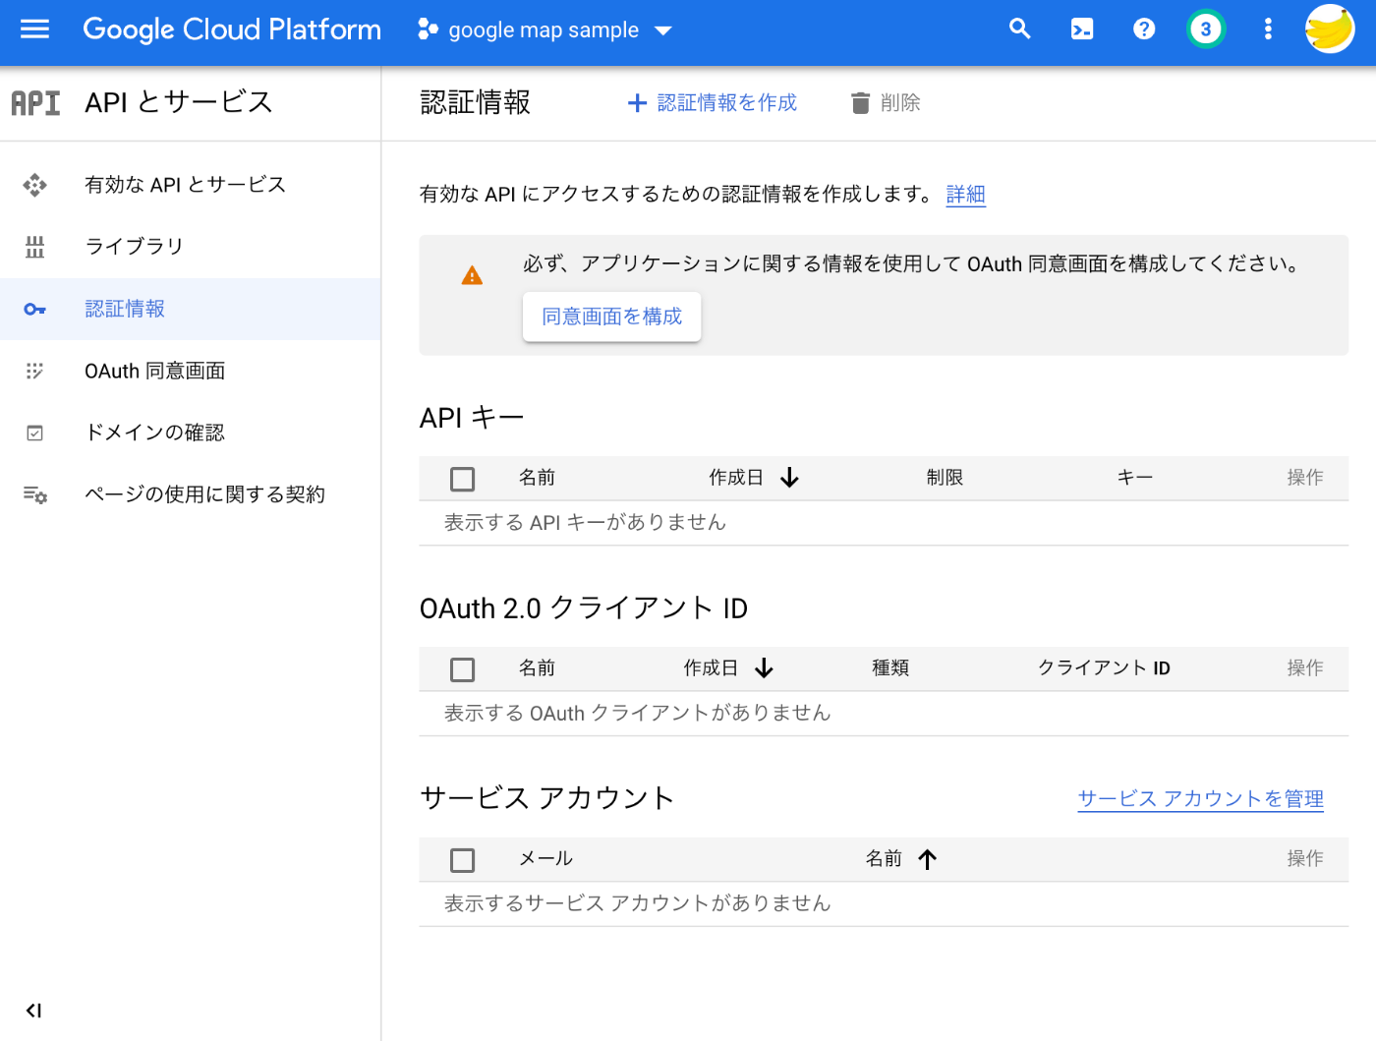Click the project icon beside google map sample
This screenshot has width=1376, height=1041.
point(428,29)
